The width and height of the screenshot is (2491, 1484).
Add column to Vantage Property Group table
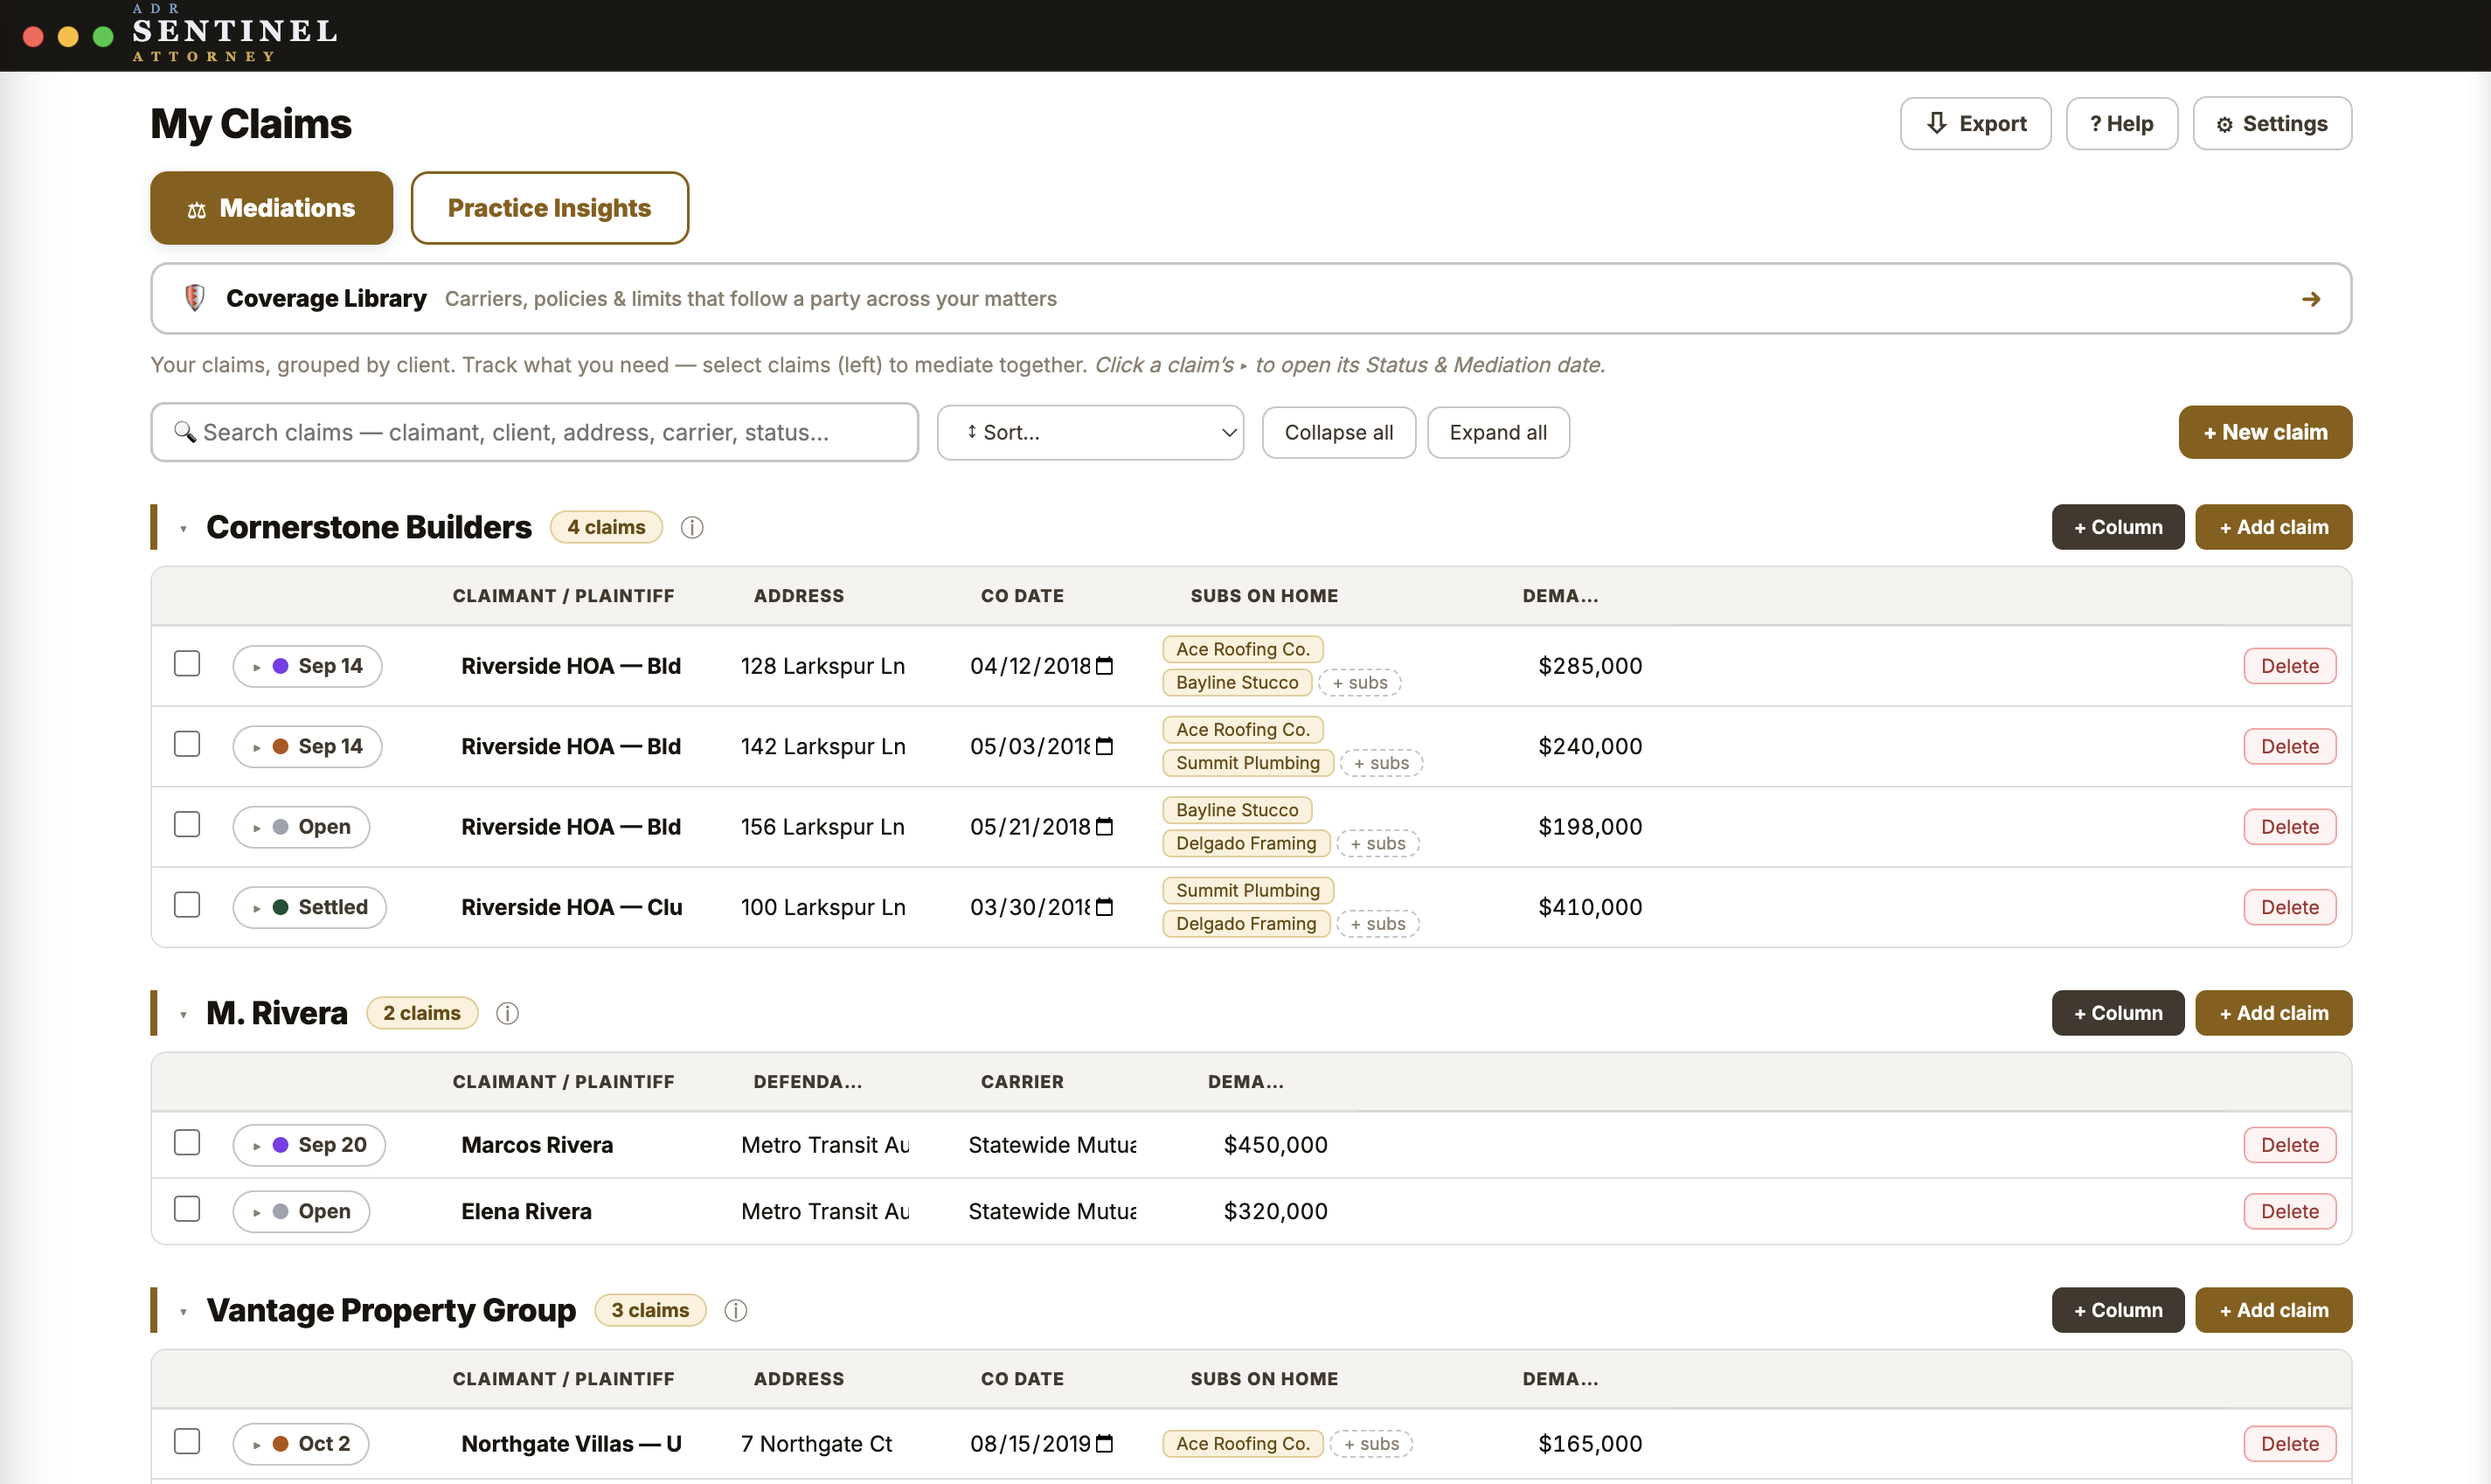2118,1310
